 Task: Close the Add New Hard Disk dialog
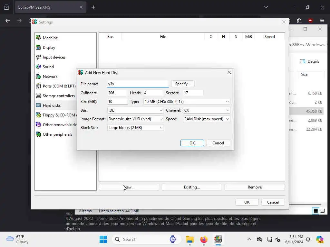click(229, 72)
